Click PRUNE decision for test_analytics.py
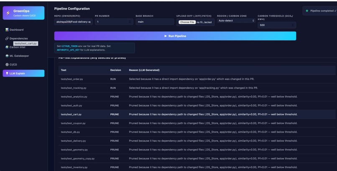The width and height of the screenshot is (337, 171). (115, 97)
